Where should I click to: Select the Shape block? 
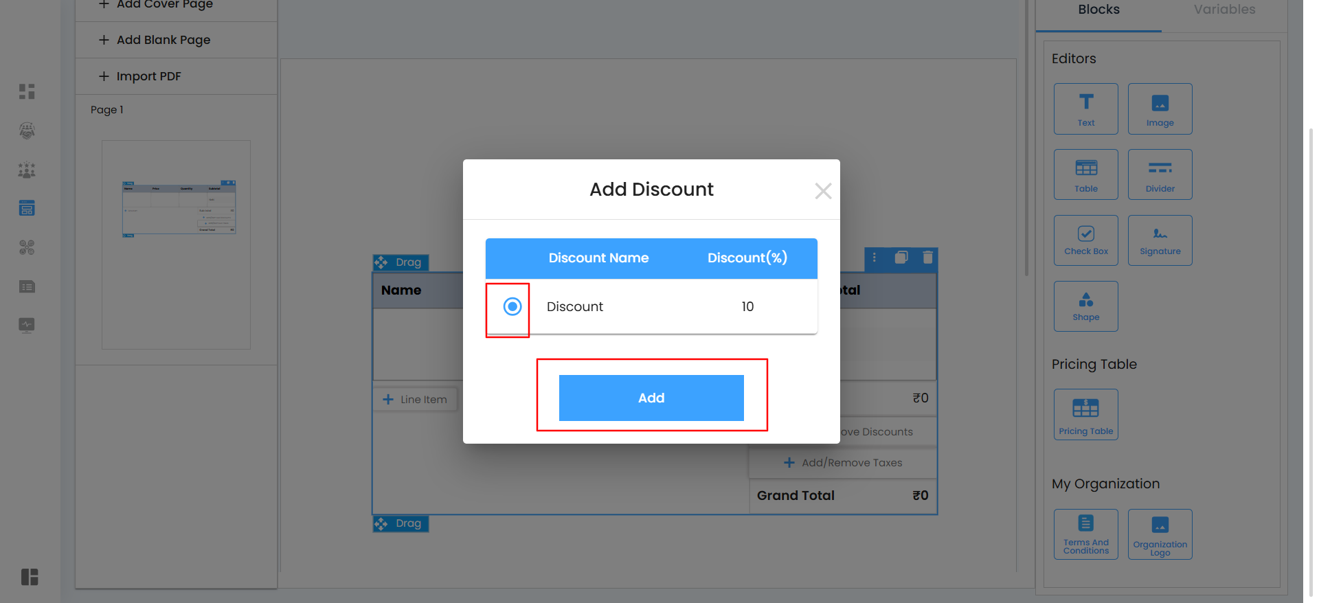click(x=1085, y=306)
